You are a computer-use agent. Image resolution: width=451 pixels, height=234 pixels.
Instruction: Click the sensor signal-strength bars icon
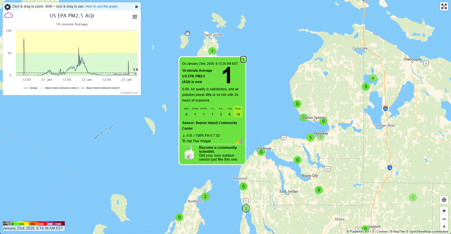tap(239, 141)
